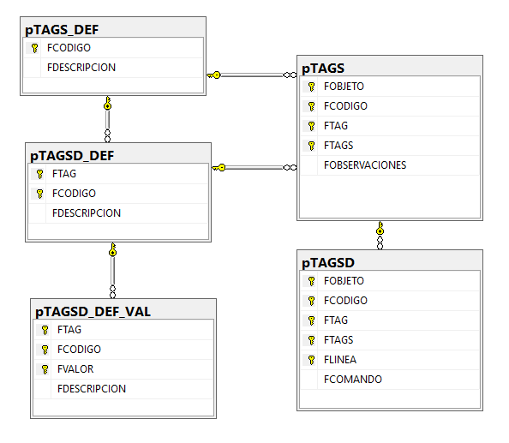Click the relationship line between pTAGS_DEF and pTAGS
Viewport: 509px width, 443px height.
point(252,75)
